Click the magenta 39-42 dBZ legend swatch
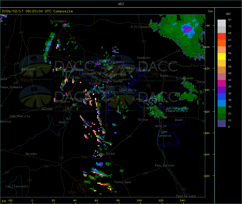 coord(222,83)
